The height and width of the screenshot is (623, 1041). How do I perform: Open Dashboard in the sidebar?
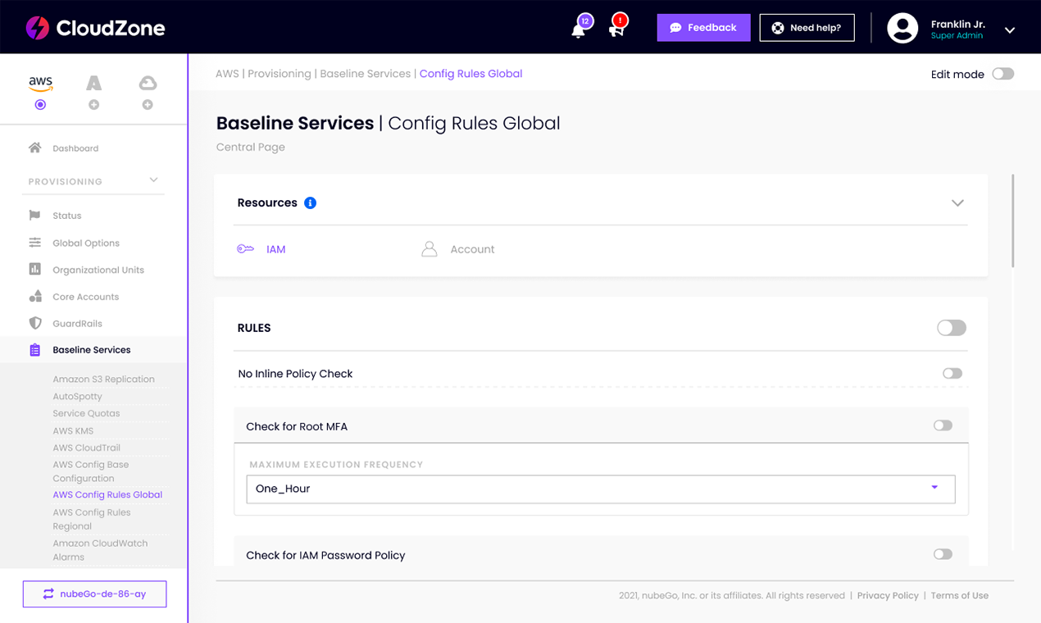(75, 148)
